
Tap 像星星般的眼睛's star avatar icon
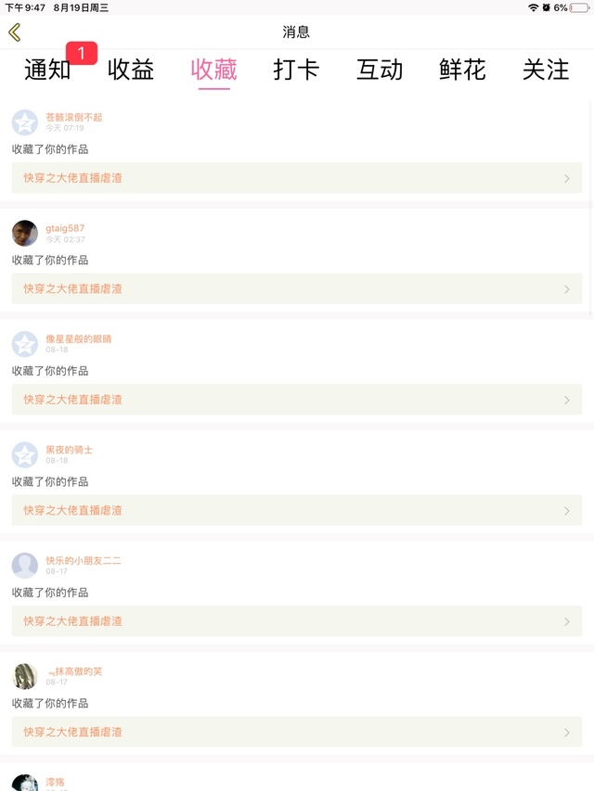point(25,344)
